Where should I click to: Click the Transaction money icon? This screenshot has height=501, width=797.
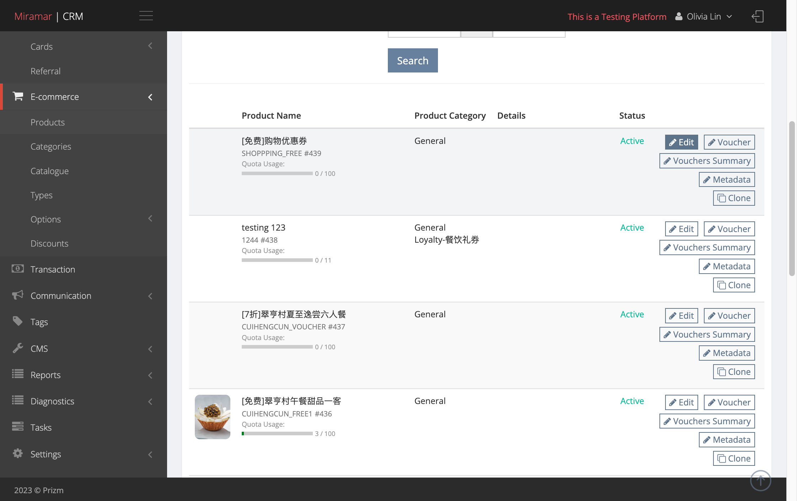(x=18, y=269)
